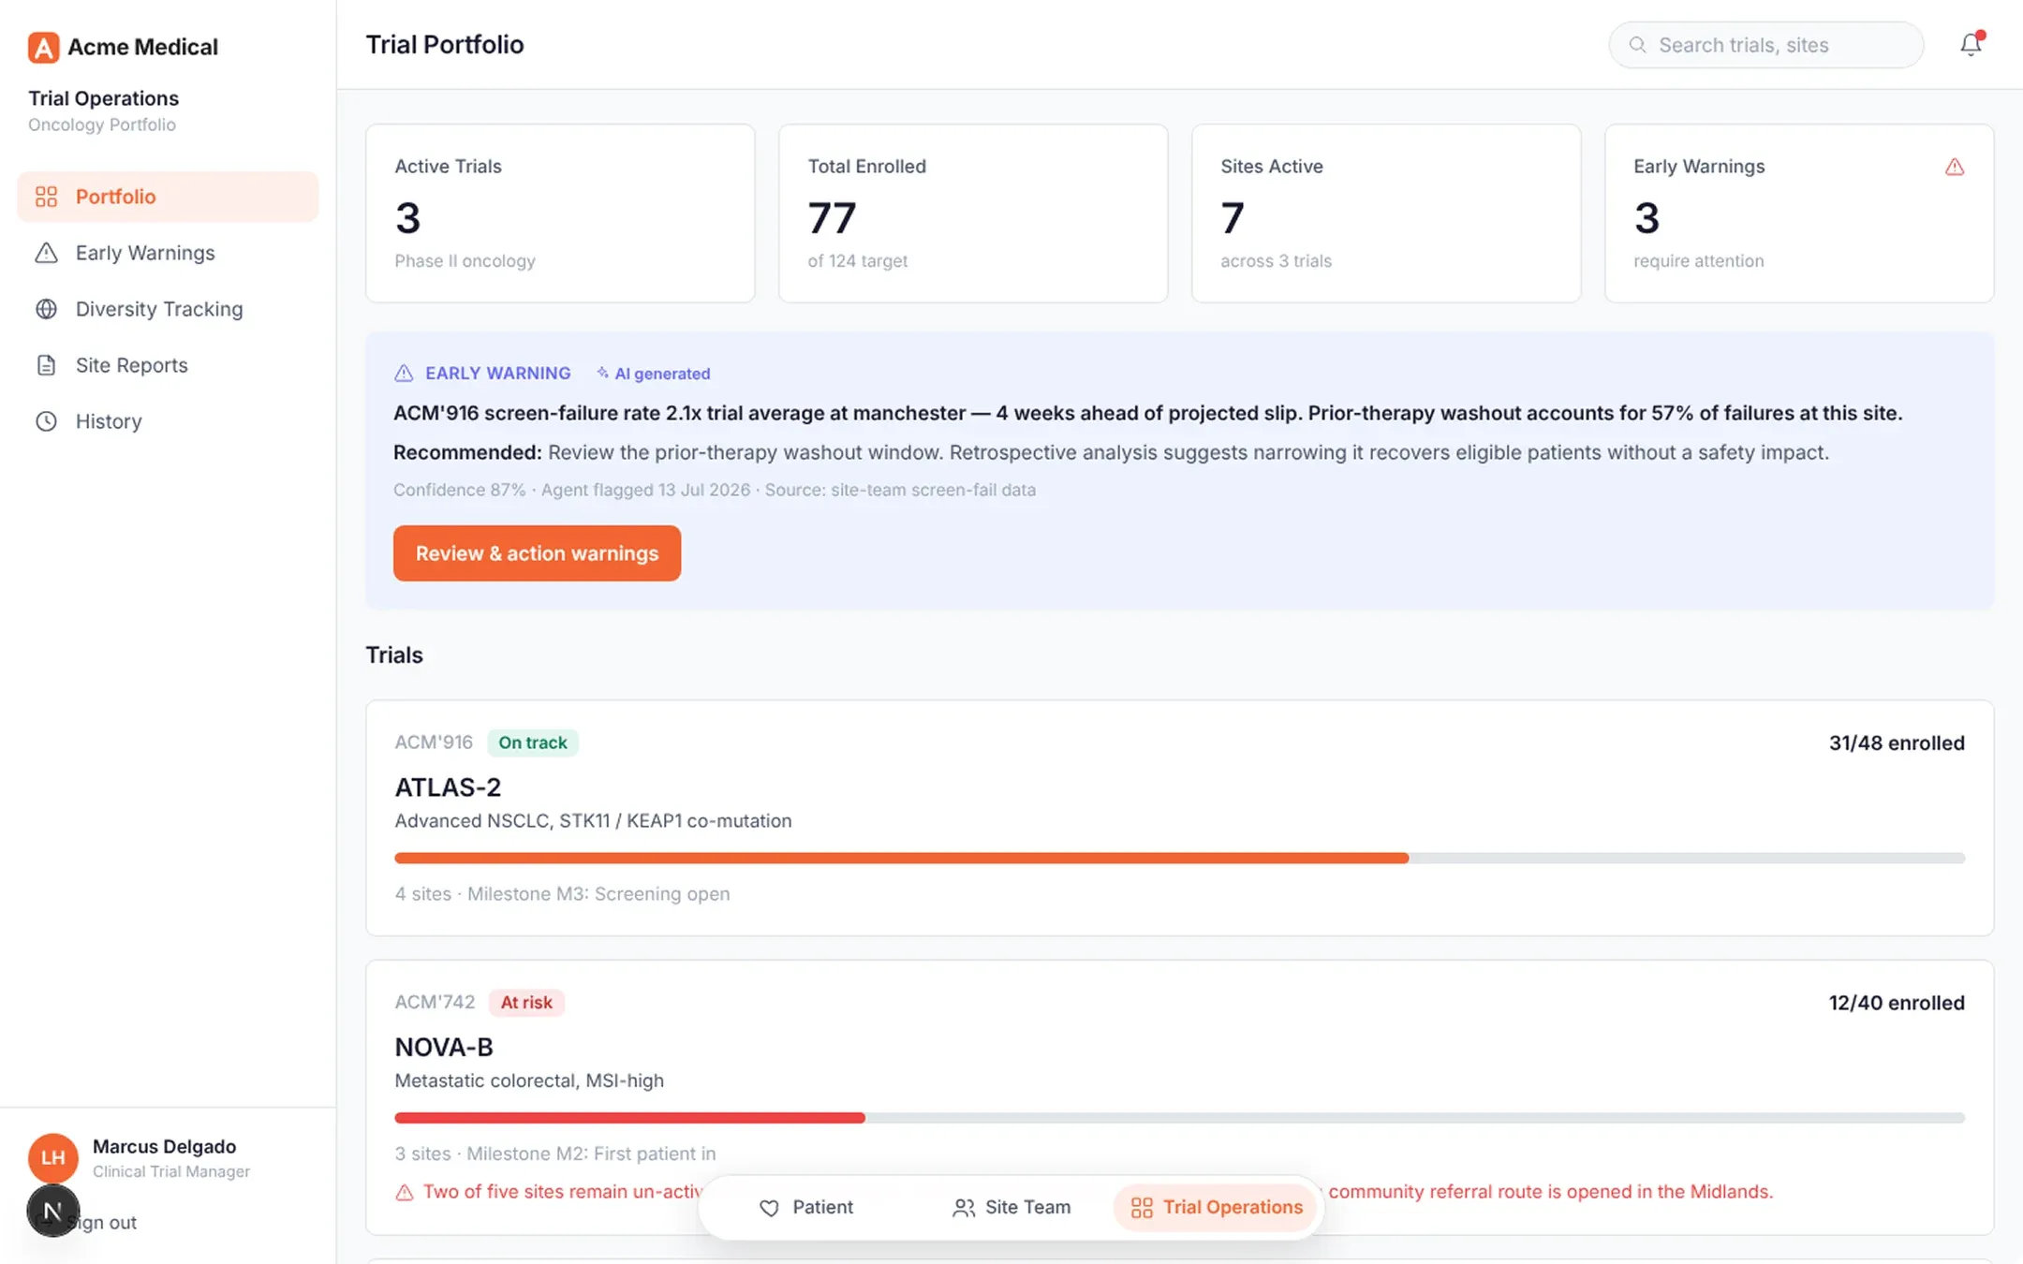This screenshot has width=2023, height=1264.
Task: Select the Trial Operations bottom tab
Action: point(1216,1208)
